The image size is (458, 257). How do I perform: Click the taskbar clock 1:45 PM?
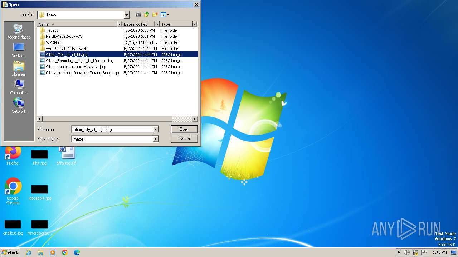click(x=439, y=252)
